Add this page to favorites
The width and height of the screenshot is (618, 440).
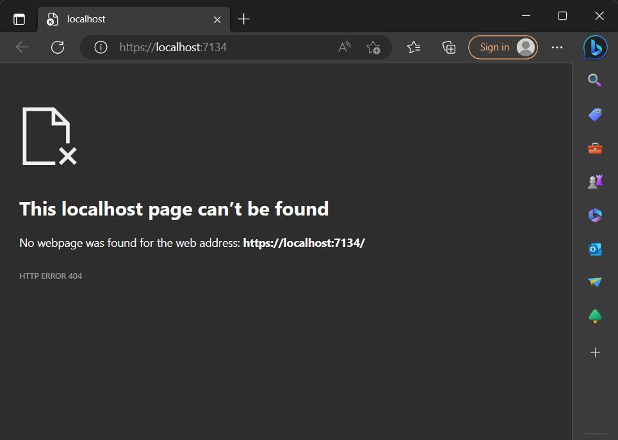pos(373,47)
